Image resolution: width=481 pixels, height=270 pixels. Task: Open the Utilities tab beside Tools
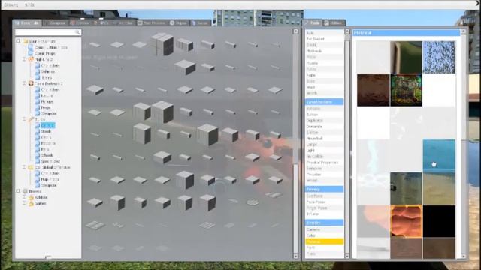334,22
